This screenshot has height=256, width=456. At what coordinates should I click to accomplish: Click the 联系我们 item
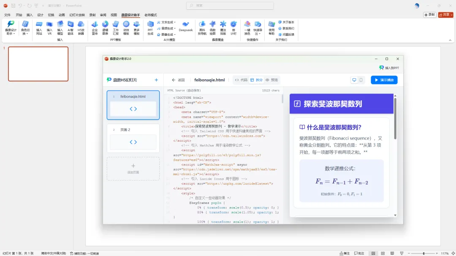[x=286, y=28]
